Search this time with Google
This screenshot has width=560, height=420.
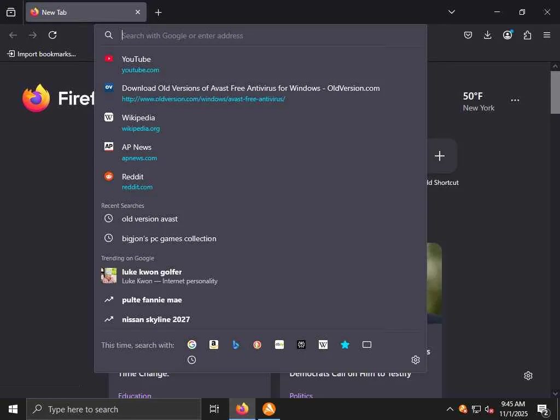192,345
